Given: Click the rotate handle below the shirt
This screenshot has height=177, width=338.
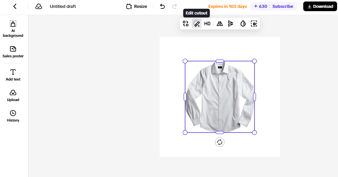Looking at the screenshot, I should pyautogui.click(x=220, y=142).
